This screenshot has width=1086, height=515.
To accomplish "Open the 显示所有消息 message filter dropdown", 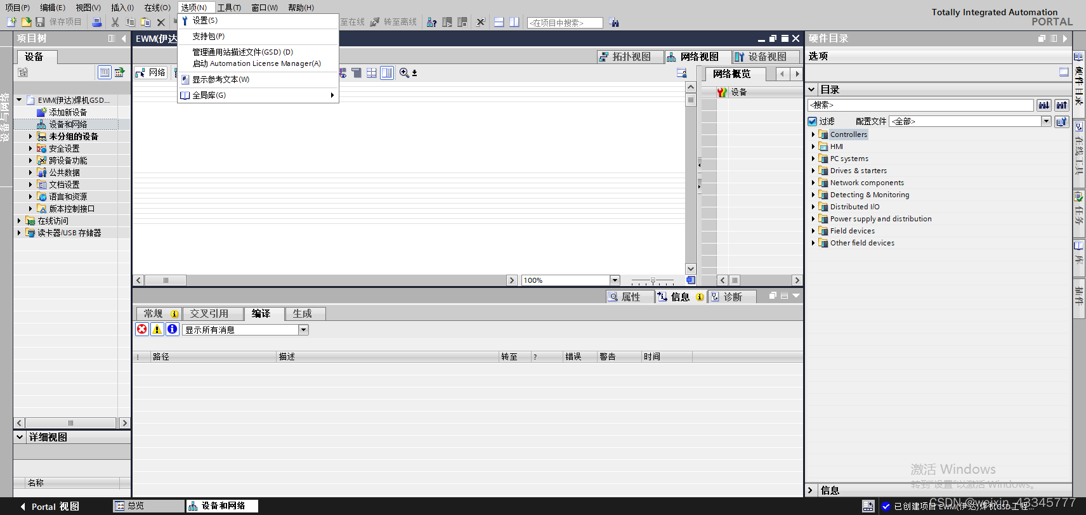I will click(303, 330).
